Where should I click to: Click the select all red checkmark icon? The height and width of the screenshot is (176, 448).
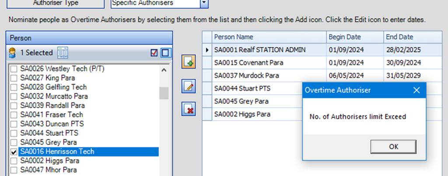pos(154,53)
